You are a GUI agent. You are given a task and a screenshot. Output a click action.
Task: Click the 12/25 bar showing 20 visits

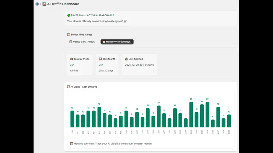point(207,115)
